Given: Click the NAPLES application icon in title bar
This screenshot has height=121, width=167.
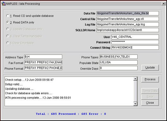Looking at the screenshot, I should click(3, 4).
